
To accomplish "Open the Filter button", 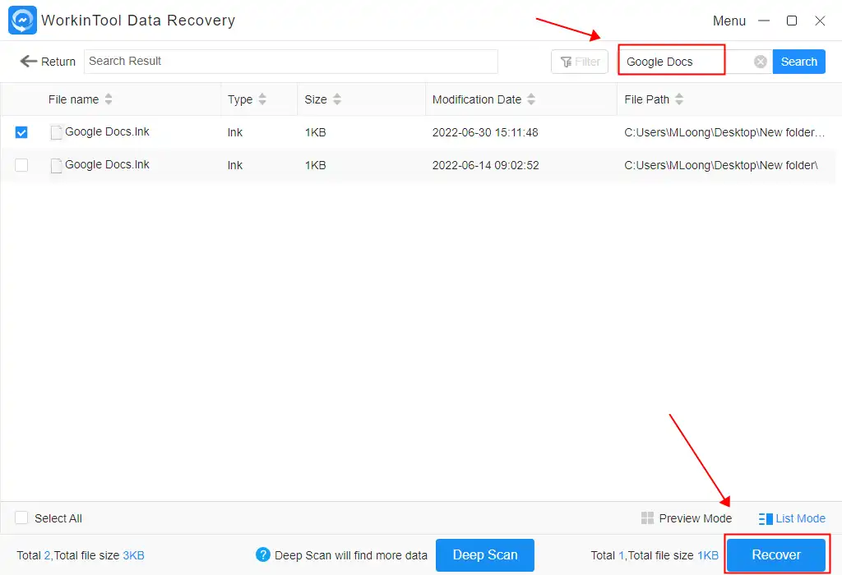I will point(580,62).
